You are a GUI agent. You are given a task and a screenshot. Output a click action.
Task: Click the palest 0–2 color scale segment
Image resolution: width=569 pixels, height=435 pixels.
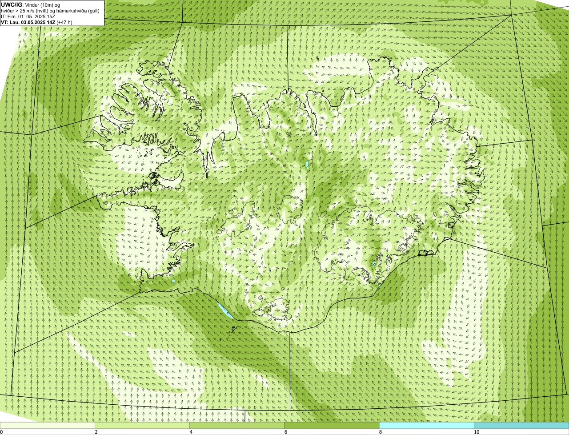48,425
